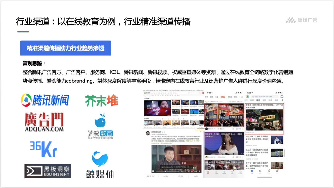Click the 鲸媒体 logo
Viewport: 334px width, 188px height.
pos(100,164)
